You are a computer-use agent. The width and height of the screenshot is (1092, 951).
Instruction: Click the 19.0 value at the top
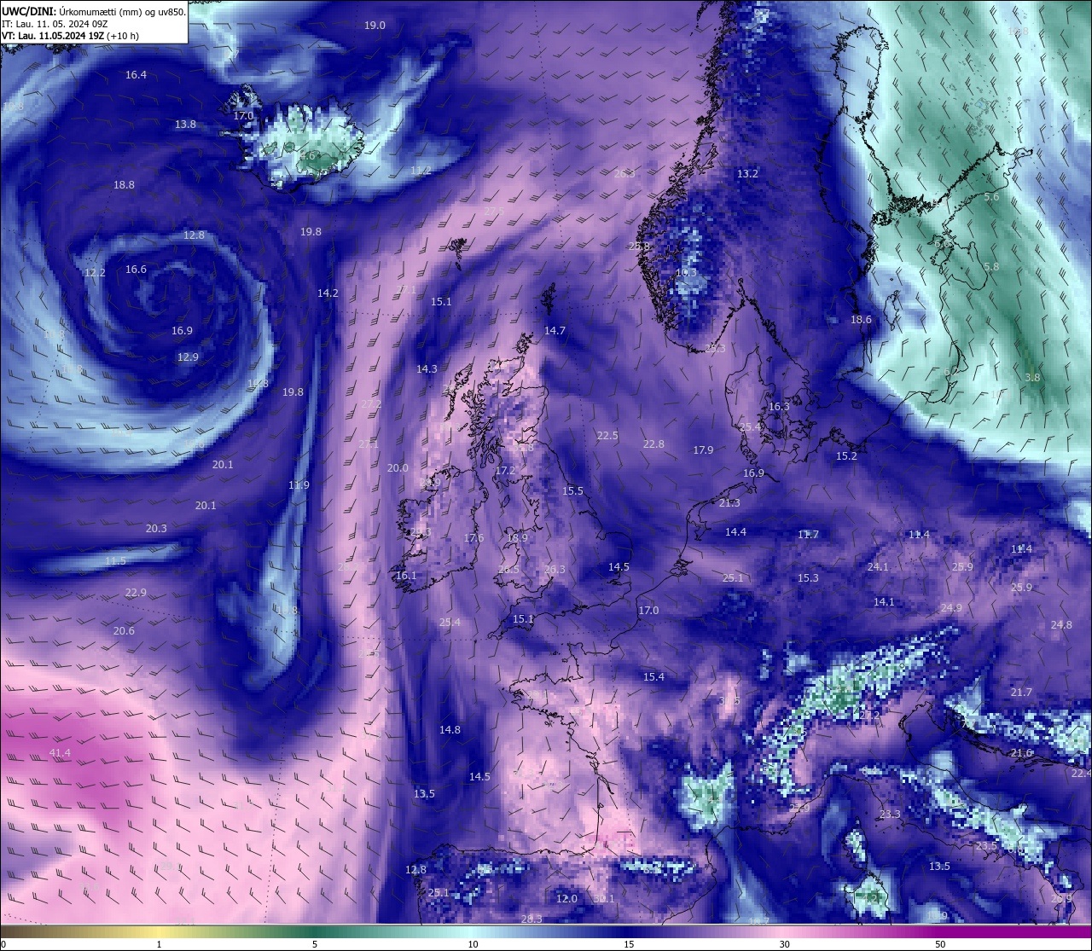point(375,26)
